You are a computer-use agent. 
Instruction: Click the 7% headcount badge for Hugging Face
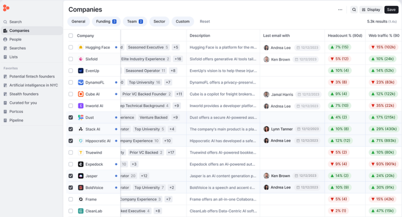coord(339,47)
